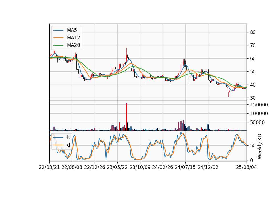The height and width of the screenshot is (197, 274).
Task: Click the MA12 legend label
Action: (73, 38)
